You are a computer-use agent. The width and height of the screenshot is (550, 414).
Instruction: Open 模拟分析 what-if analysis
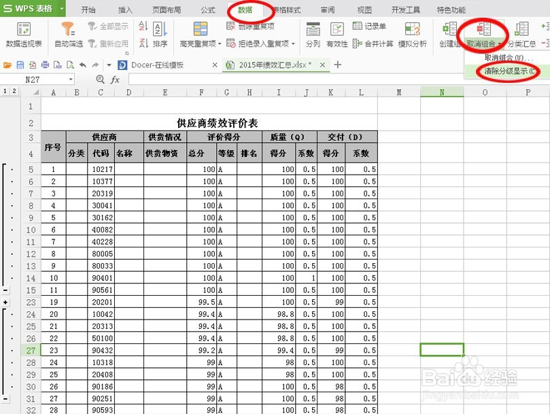tap(412, 35)
